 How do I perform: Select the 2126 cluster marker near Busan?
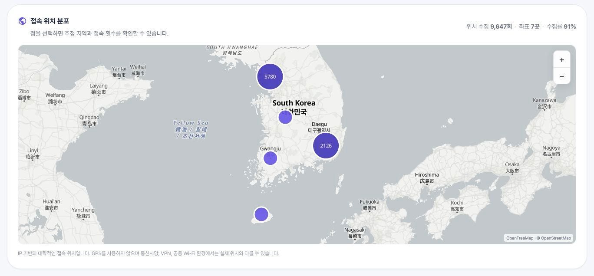click(x=326, y=146)
